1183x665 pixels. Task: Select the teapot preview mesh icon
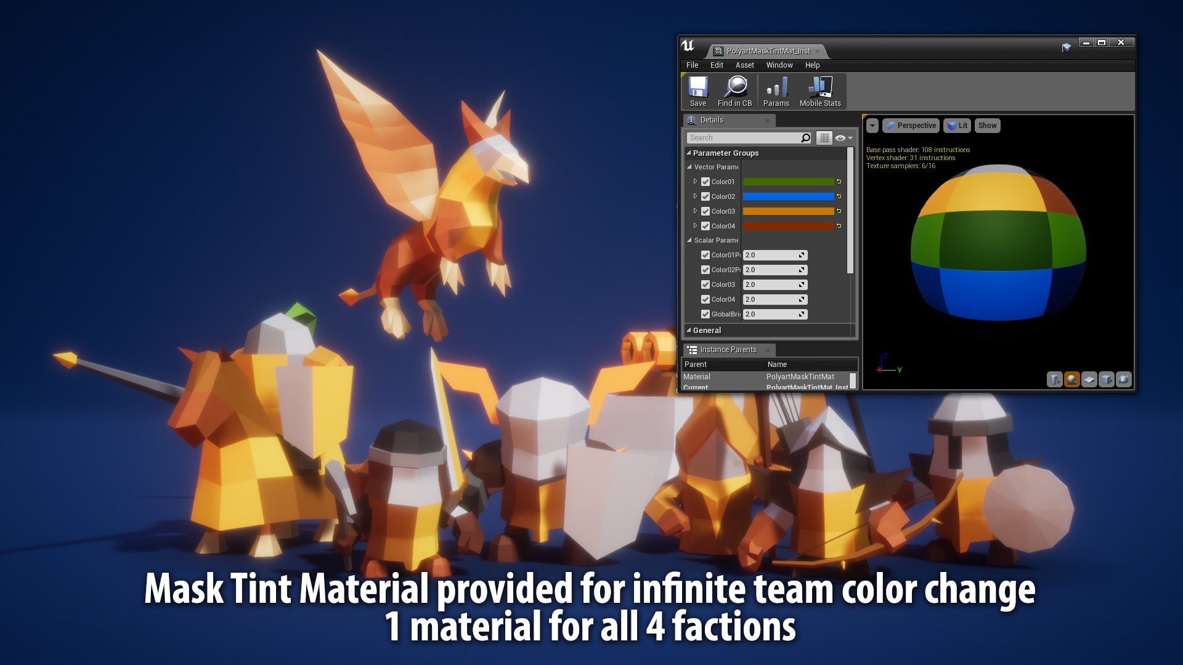(x=1123, y=380)
